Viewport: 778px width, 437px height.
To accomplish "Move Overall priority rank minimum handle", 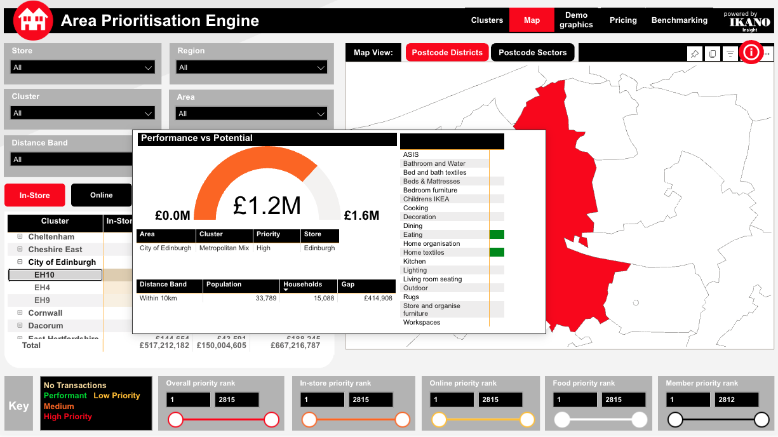I will 175,420.
